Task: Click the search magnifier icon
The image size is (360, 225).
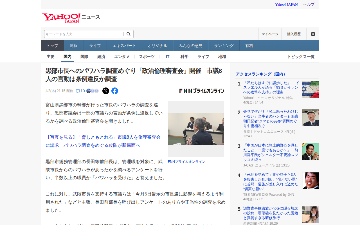Action: (129, 34)
